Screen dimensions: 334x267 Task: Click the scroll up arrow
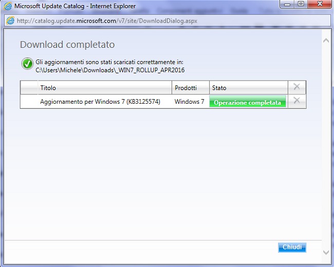(326, 41)
